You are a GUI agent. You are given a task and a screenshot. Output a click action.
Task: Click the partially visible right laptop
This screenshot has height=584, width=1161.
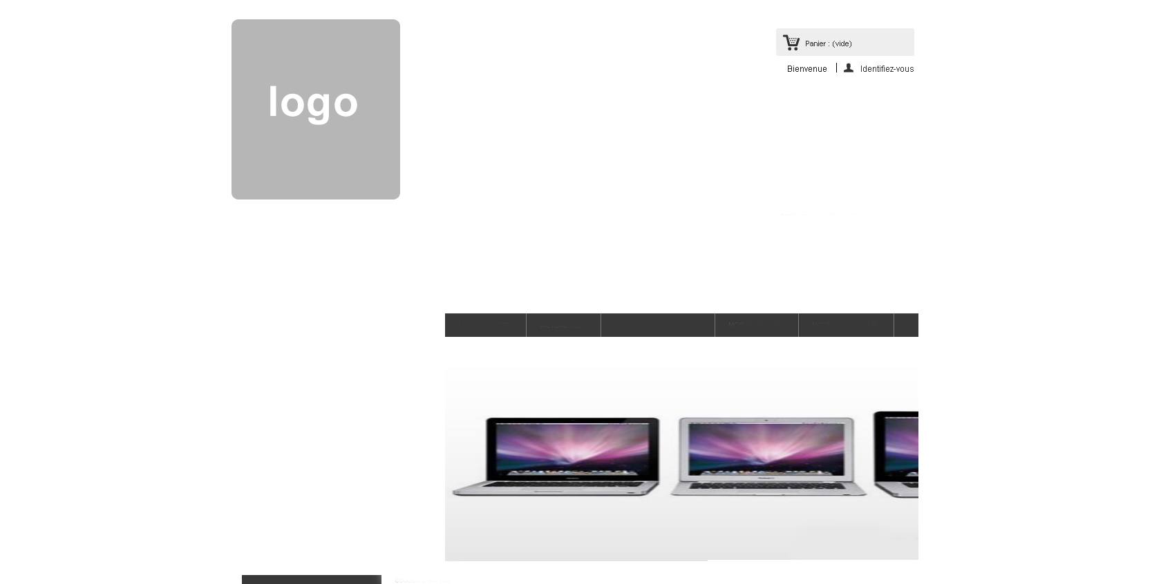(896, 454)
